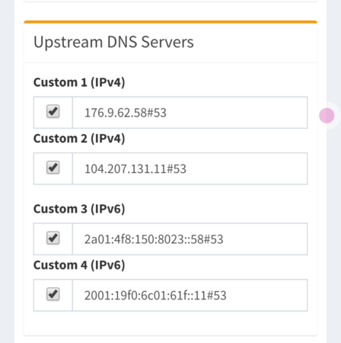Viewport: 341px width, 343px height.
Task: Click the Custom 3 (IPv6) label
Action: (x=79, y=209)
